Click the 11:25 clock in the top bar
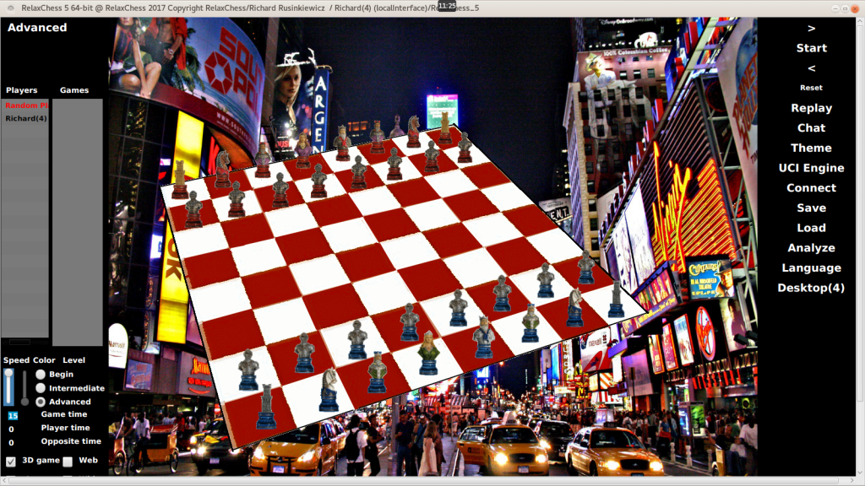Image resolution: width=865 pixels, height=486 pixels. 447,6
